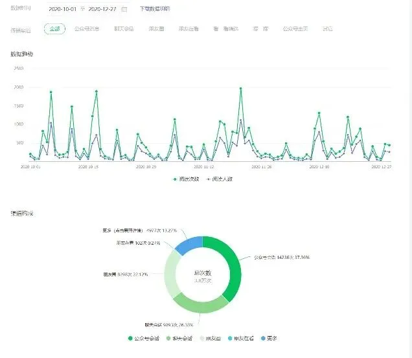
Task: Click the blue 更多 legend dot
Action: (263, 339)
